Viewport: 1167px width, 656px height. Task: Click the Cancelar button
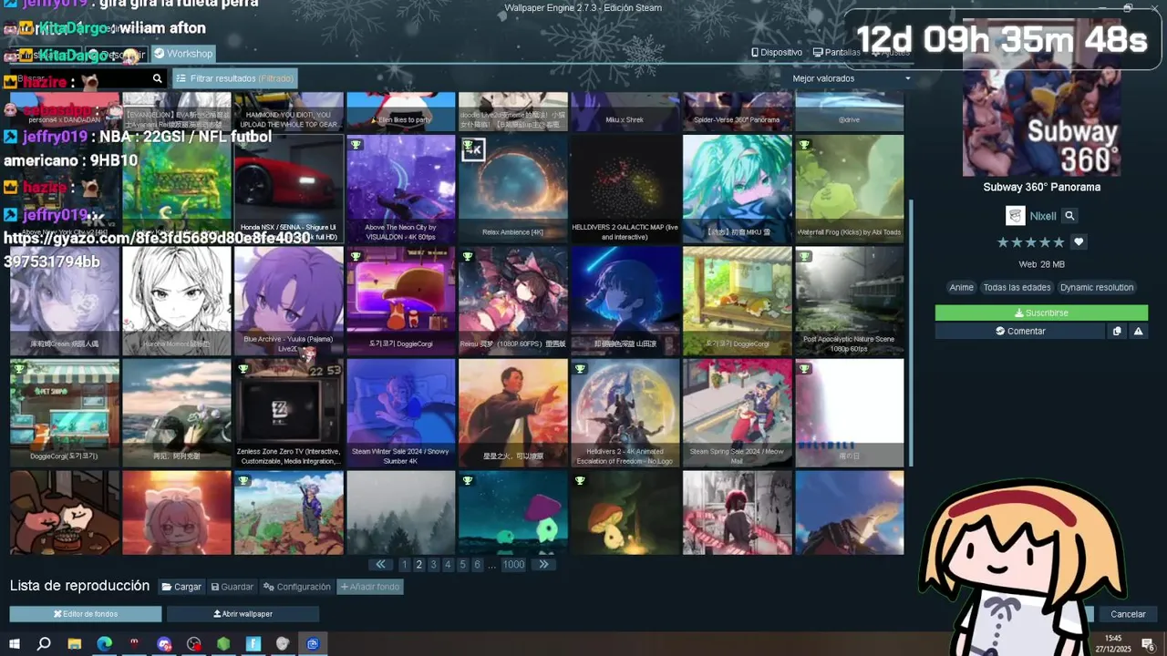point(1128,614)
